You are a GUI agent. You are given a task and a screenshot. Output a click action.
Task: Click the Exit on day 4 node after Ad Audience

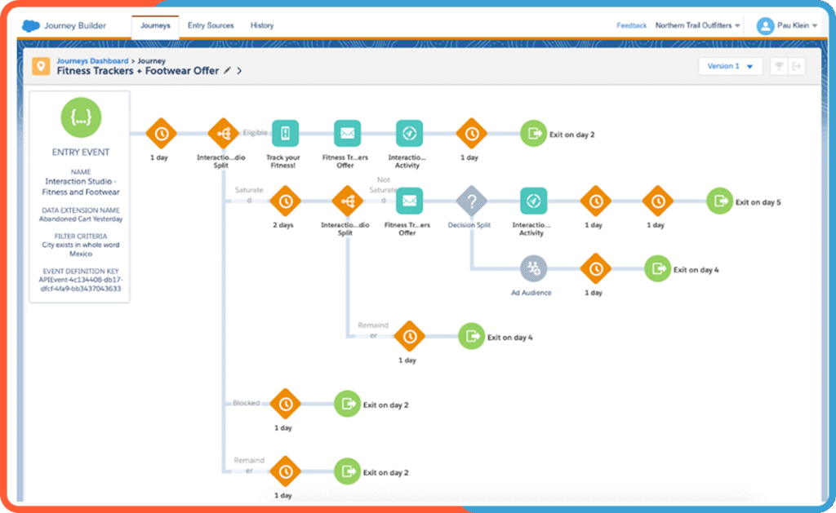657,268
